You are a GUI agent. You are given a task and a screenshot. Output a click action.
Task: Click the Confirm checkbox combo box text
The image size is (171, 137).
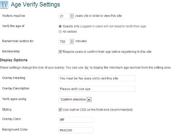coord(73,100)
